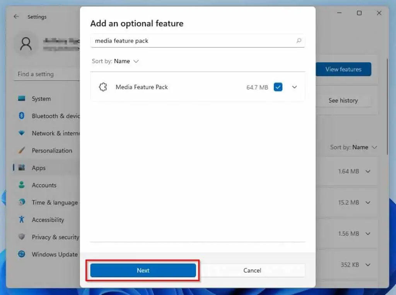Click the View features button
This screenshot has width=396, height=295.
click(343, 69)
